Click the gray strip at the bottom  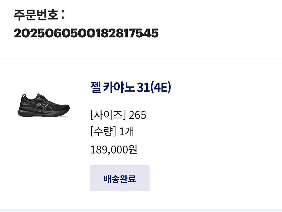(141, 210)
